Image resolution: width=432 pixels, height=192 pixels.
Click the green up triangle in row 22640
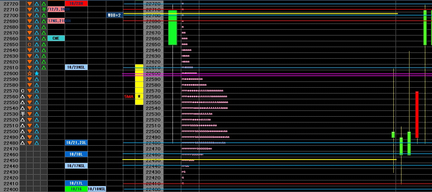point(44,50)
